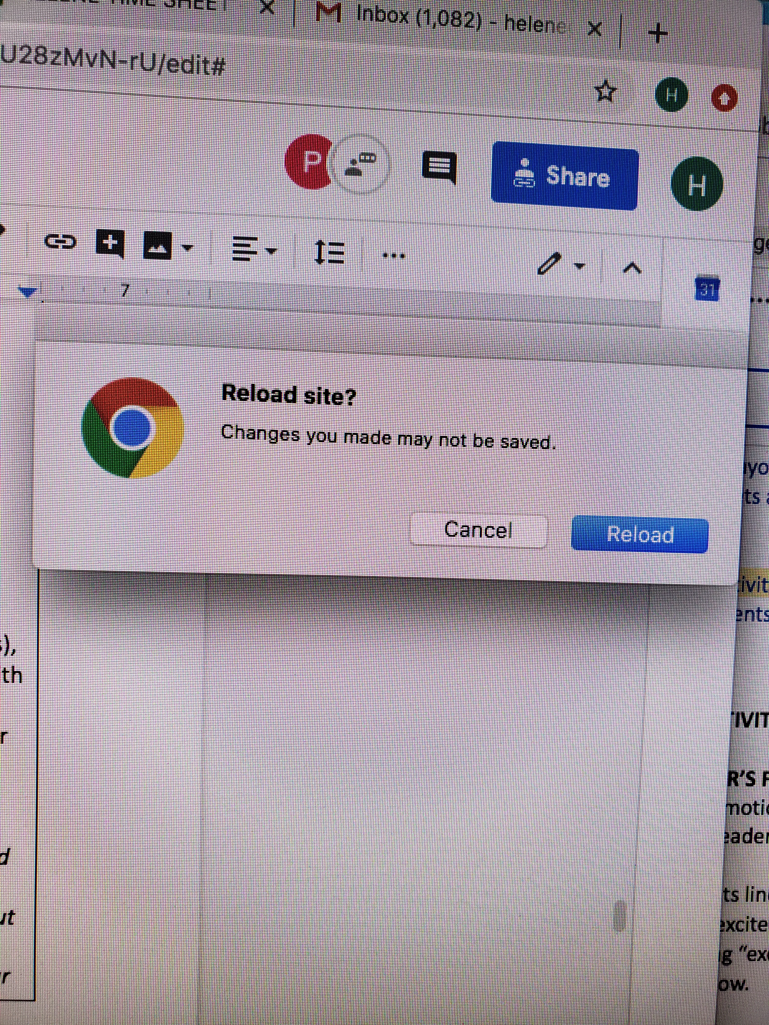Image resolution: width=769 pixels, height=1025 pixels.
Task: Click the line spacing icon
Action: 329,253
